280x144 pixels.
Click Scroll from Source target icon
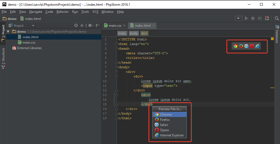tap(76, 25)
